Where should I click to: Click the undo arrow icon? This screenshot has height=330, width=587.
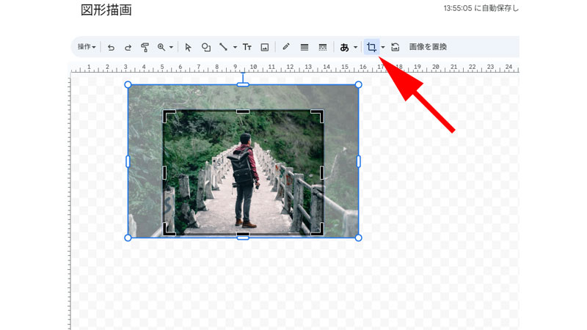pos(112,47)
